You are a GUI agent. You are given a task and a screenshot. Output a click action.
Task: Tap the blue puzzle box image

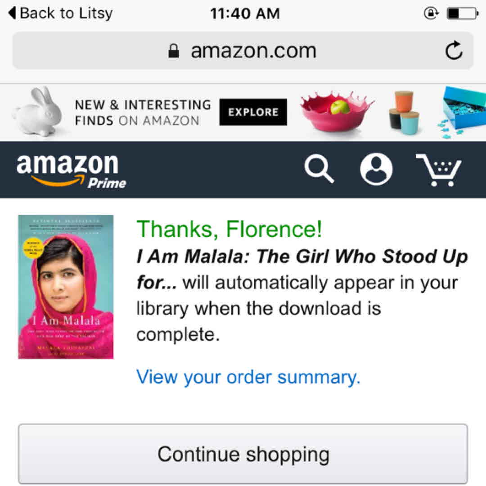point(463,109)
